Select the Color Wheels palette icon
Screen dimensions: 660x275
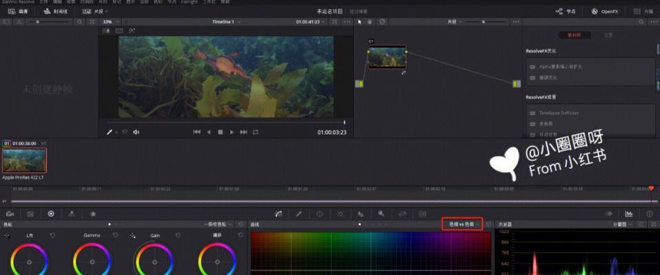click(x=51, y=214)
